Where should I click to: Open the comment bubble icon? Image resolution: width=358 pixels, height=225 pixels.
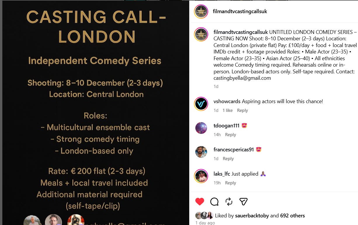point(214,201)
